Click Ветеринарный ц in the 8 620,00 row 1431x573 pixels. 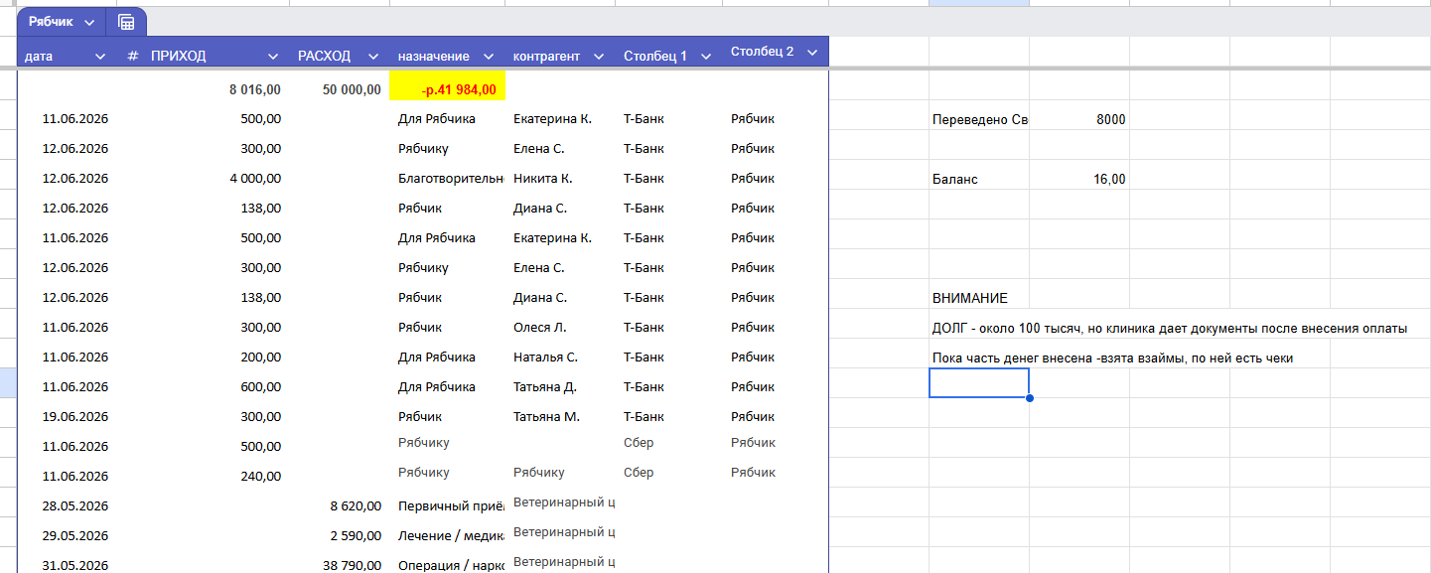[x=564, y=502]
